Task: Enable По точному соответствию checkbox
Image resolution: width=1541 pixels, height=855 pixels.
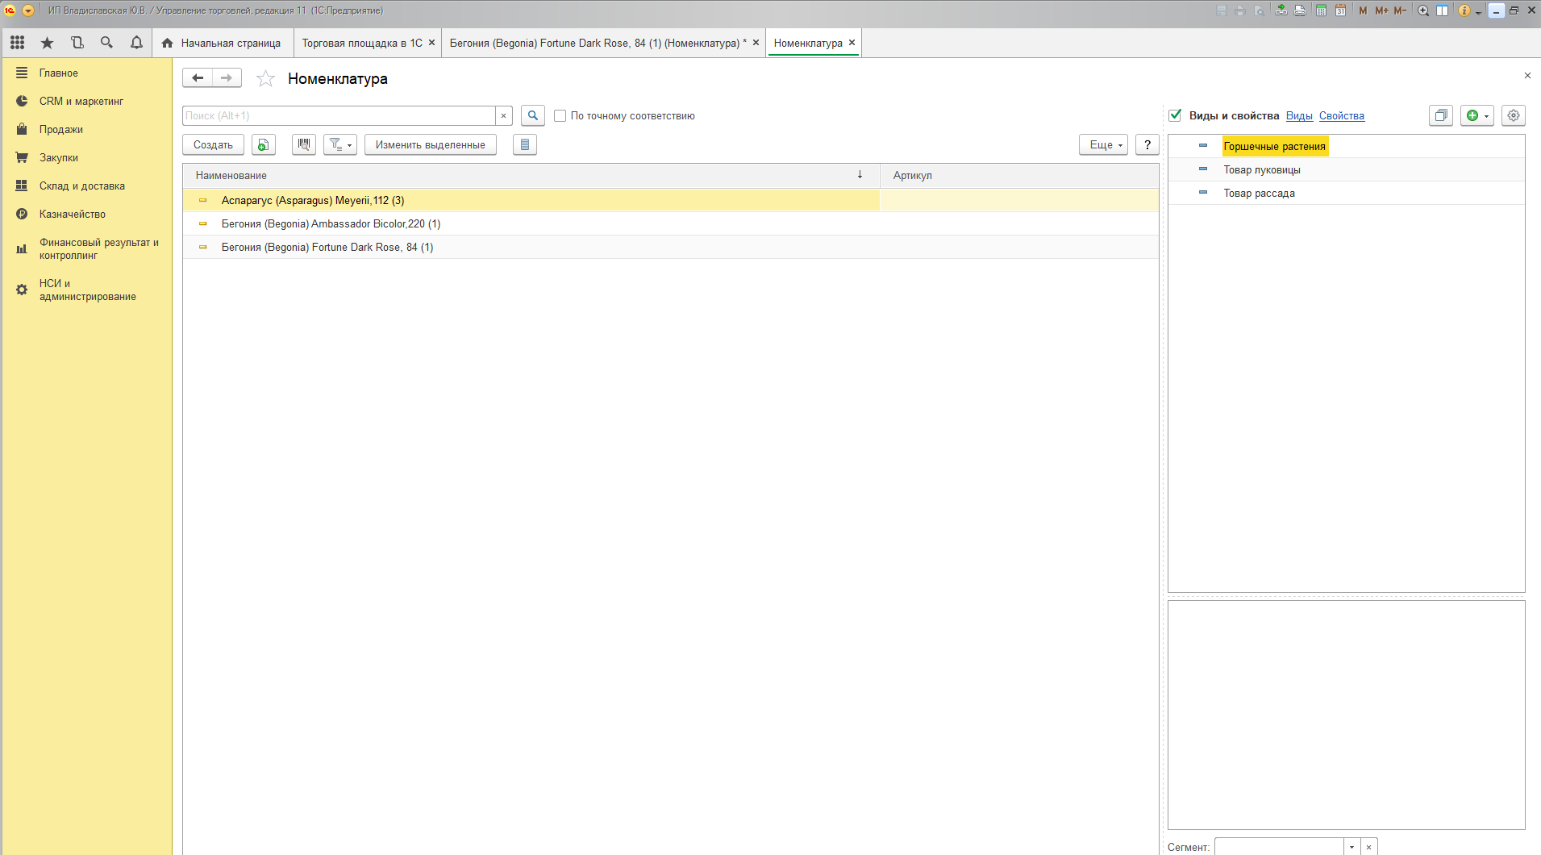Action: (560, 115)
